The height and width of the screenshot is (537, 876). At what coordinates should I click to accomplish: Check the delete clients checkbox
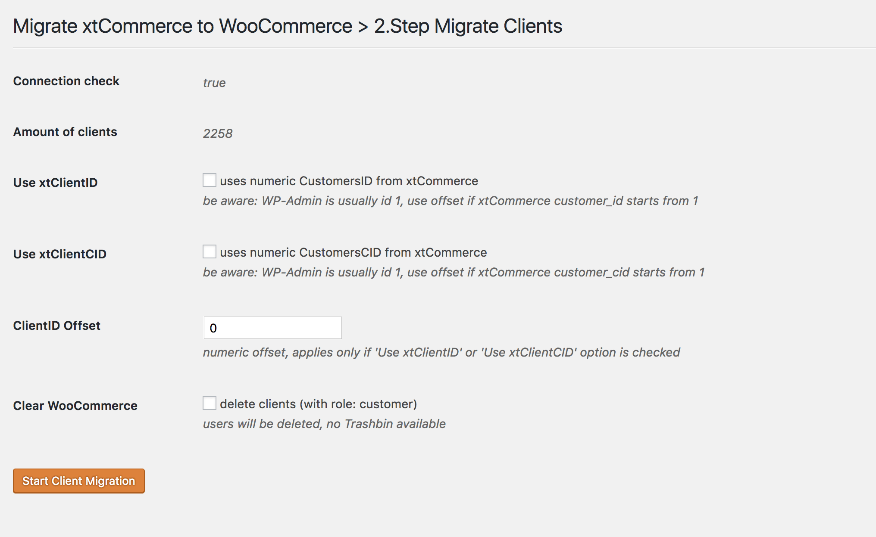[x=210, y=403]
